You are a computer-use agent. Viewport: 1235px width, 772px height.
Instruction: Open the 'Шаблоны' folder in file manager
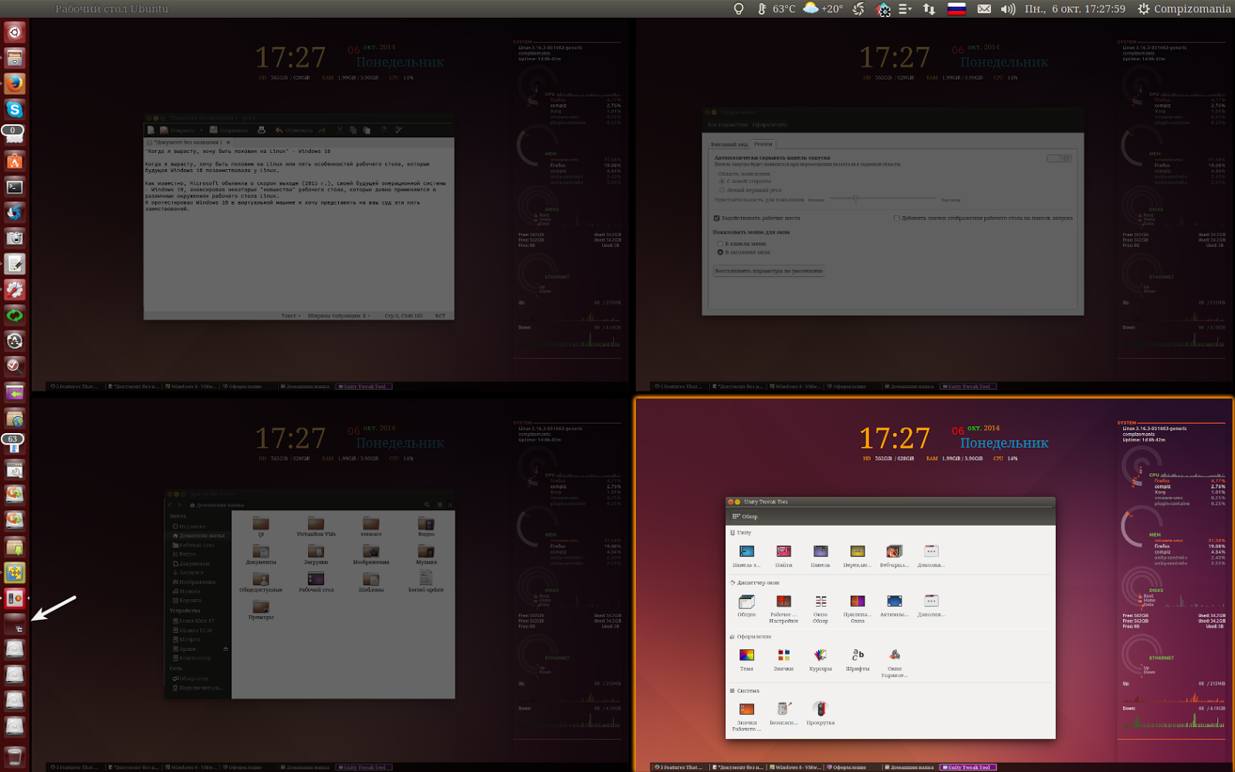[371, 581]
